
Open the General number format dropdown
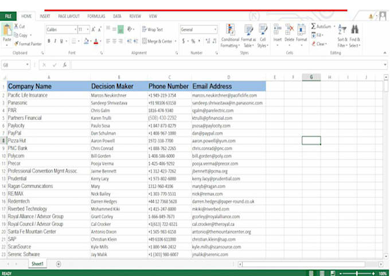[215, 30]
